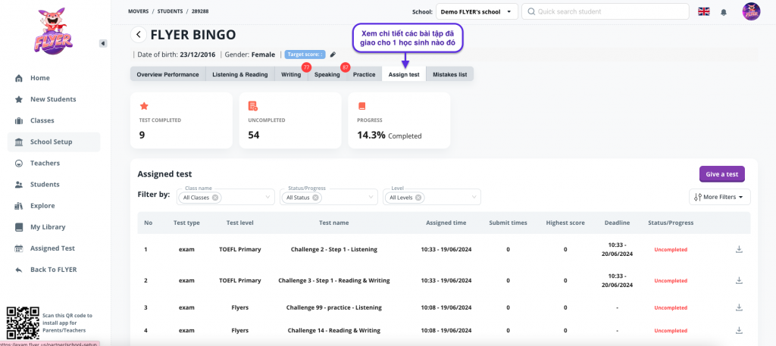The height and width of the screenshot is (346, 776).
Task: Click the back arrow beside FLYER BINGO
Action: click(138, 34)
